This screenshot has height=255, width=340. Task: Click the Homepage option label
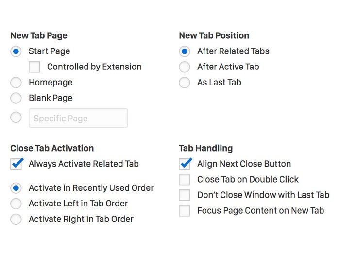click(51, 83)
